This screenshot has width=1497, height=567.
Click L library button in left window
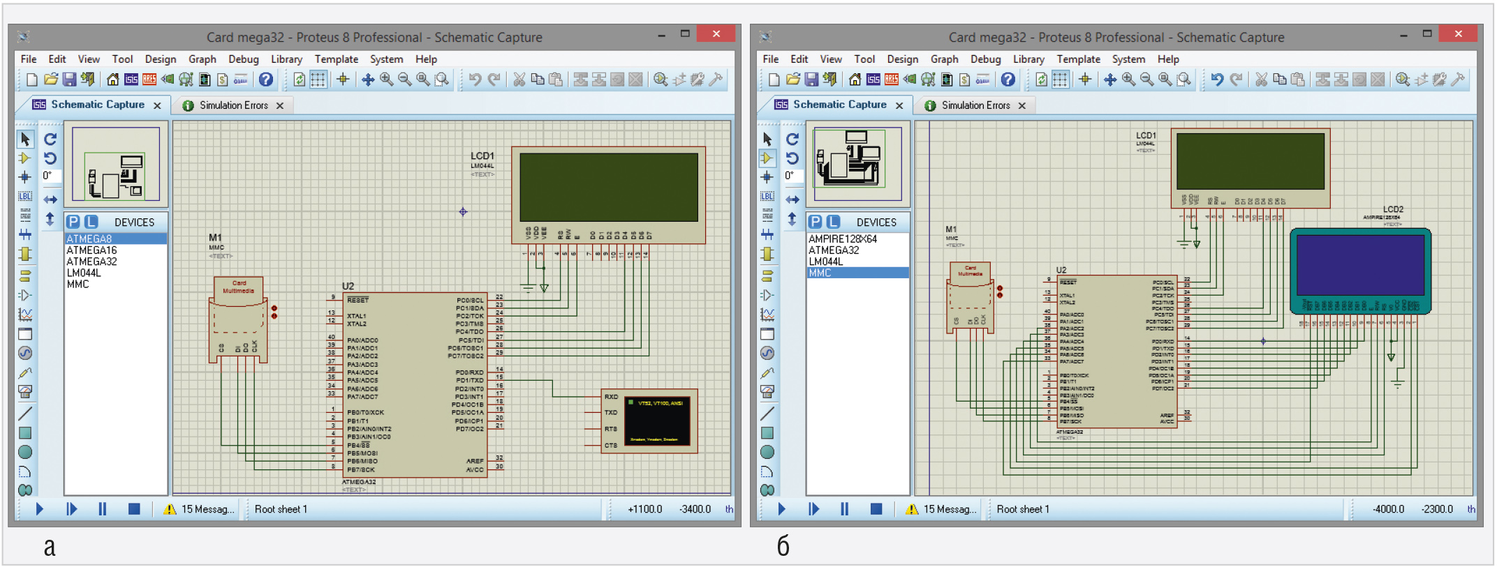[x=91, y=222]
